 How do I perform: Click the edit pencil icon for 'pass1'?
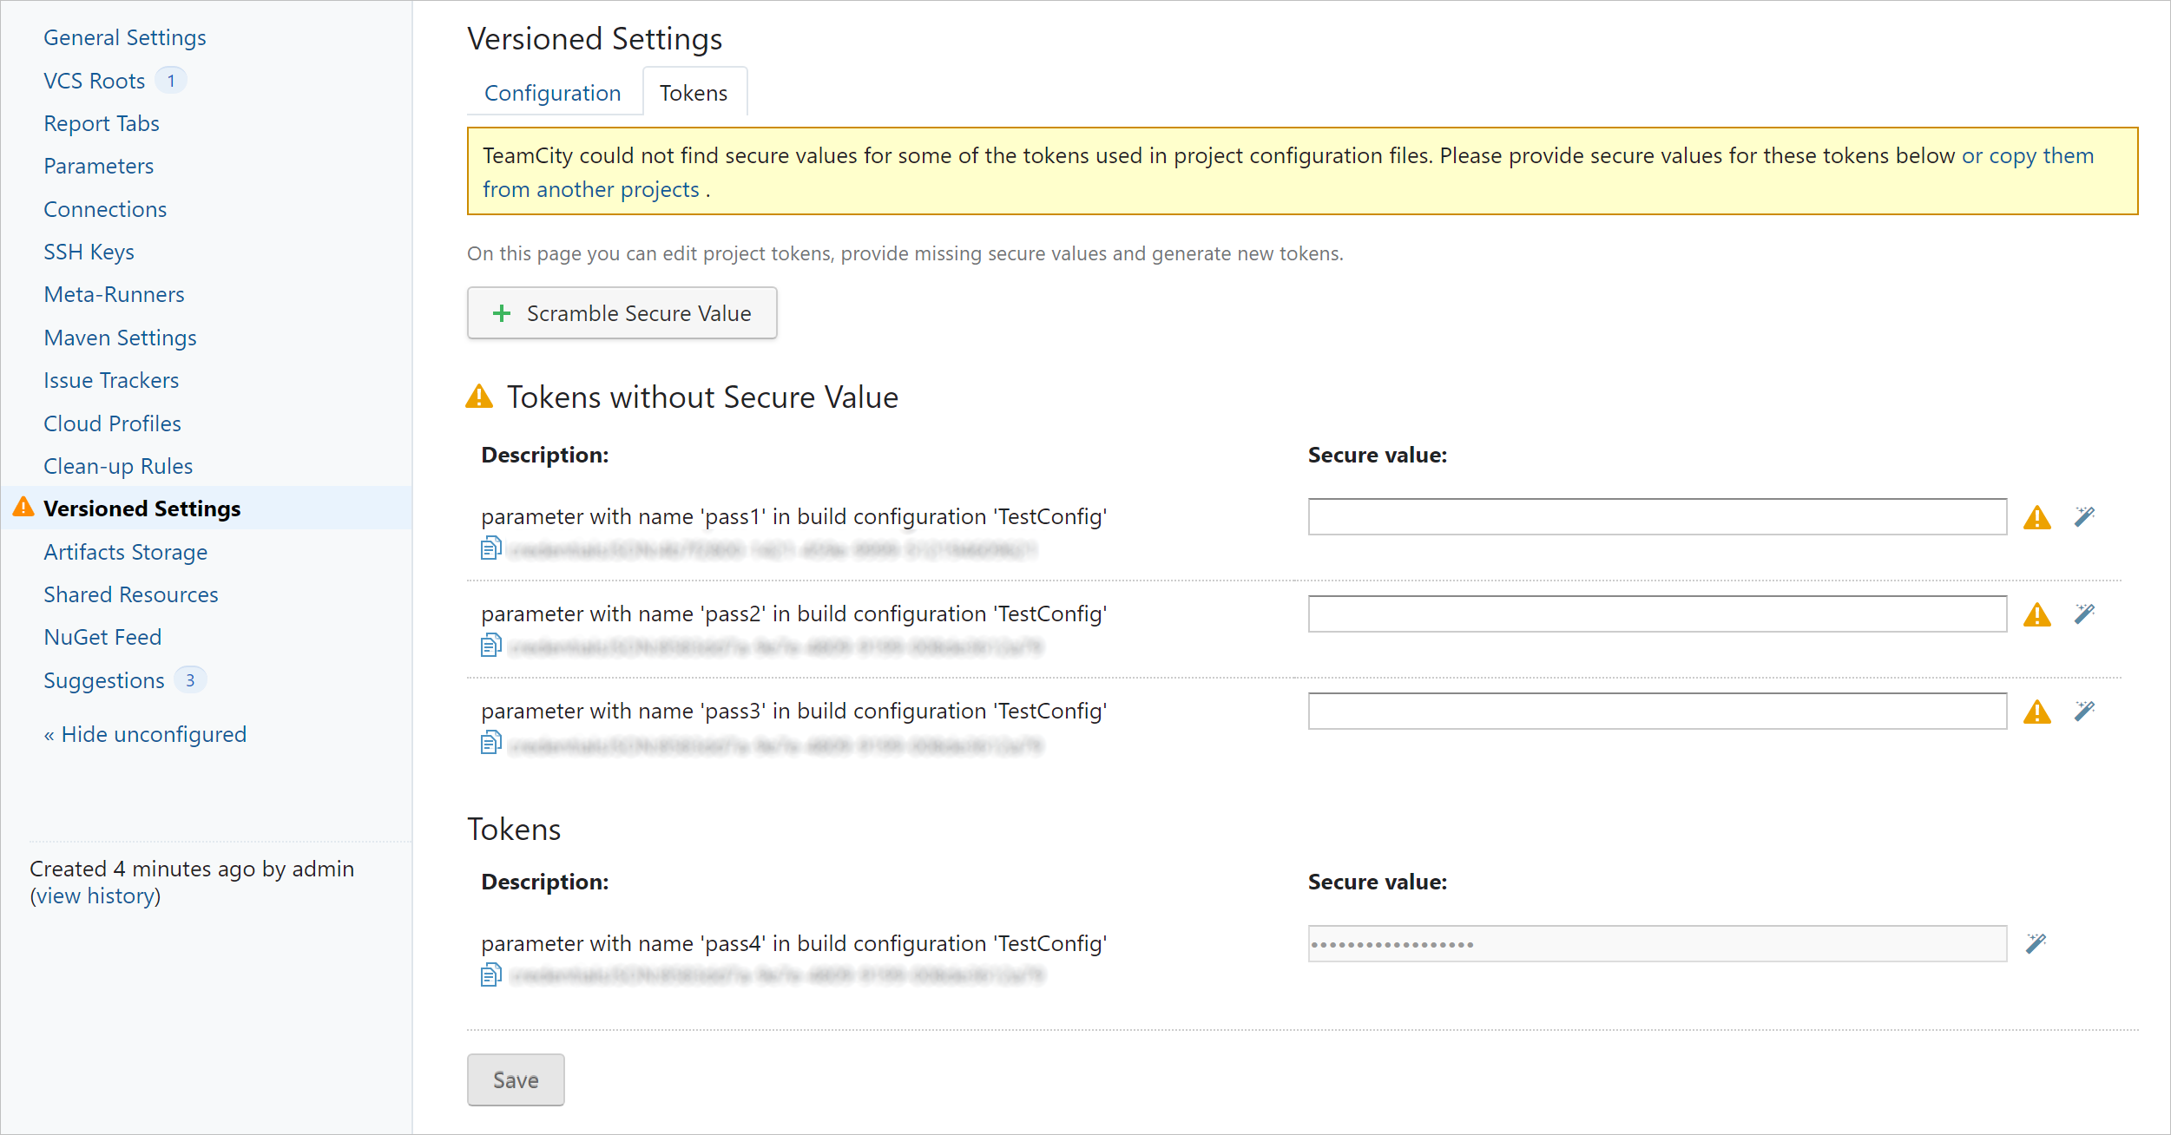click(x=2085, y=516)
